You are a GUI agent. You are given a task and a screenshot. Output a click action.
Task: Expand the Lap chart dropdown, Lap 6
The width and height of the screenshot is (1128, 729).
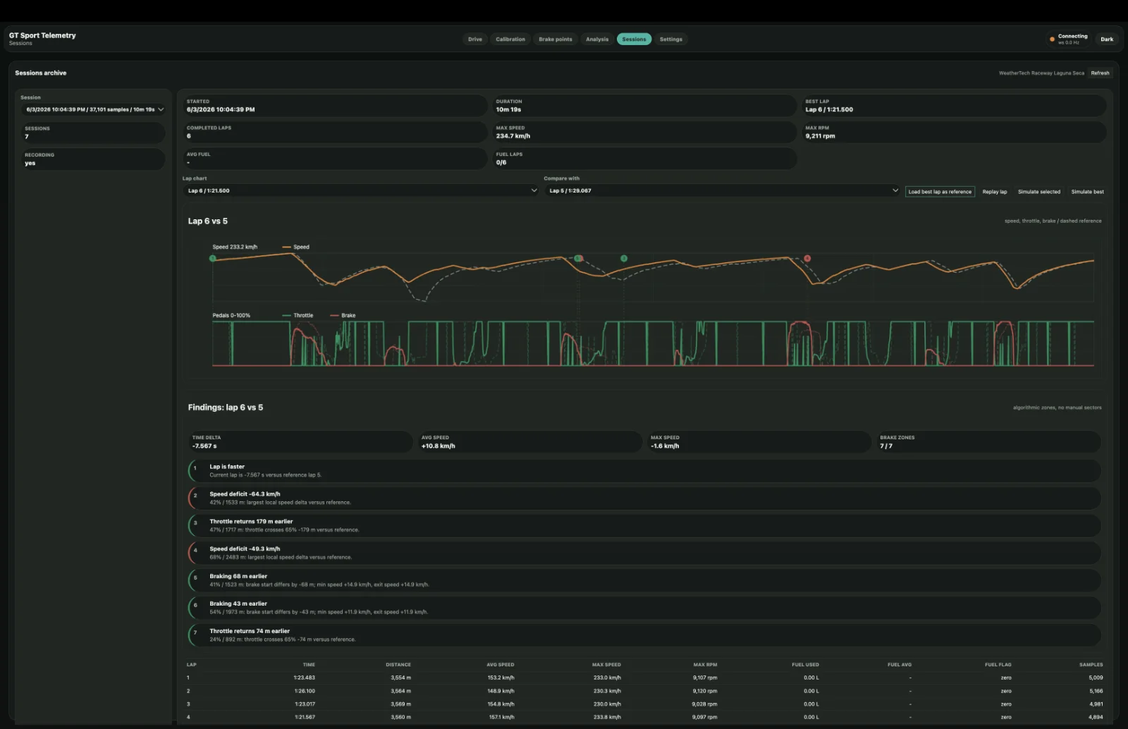click(x=361, y=190)
